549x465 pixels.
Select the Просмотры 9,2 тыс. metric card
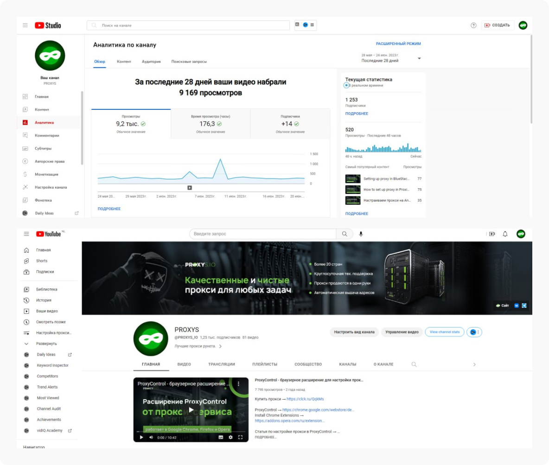[131, 124]
